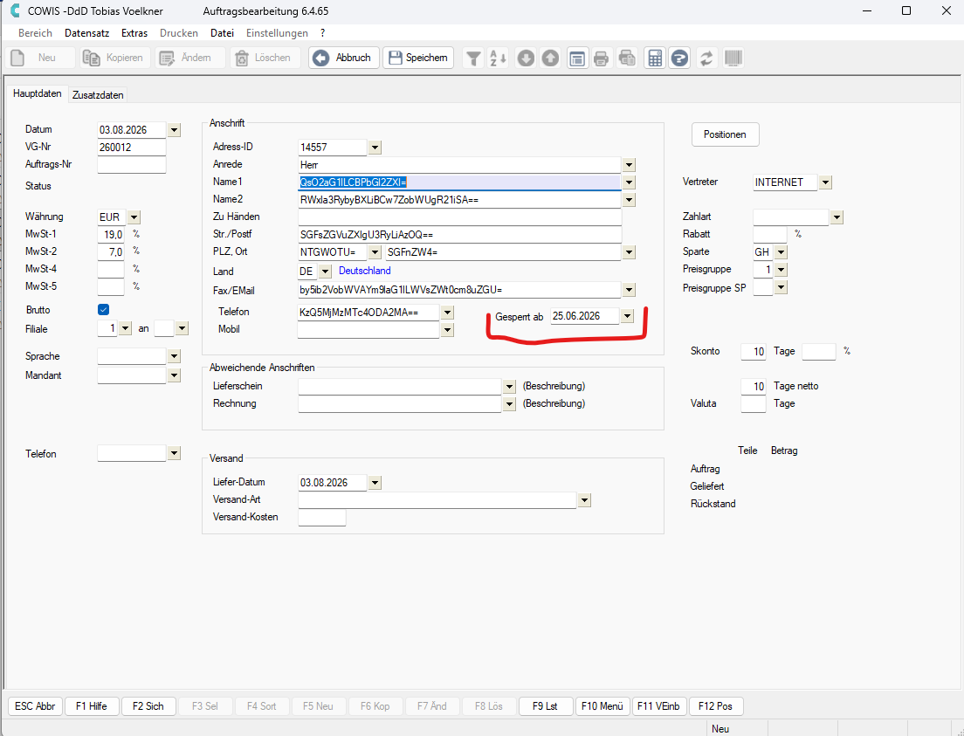Open the Gesperrt ab date dropdown
This screenshot has width=964, height=736.
[x=626, y=316]
